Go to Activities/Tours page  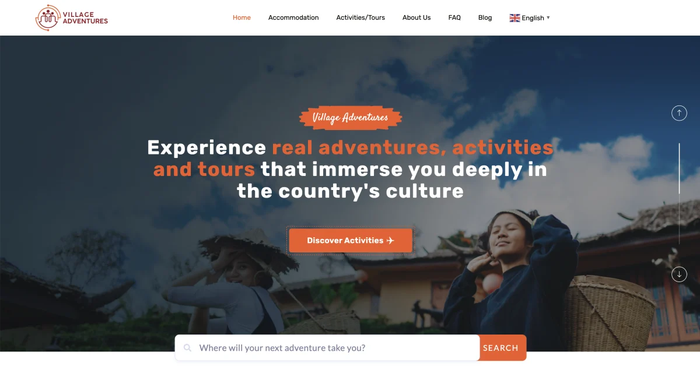pos(360,17)
